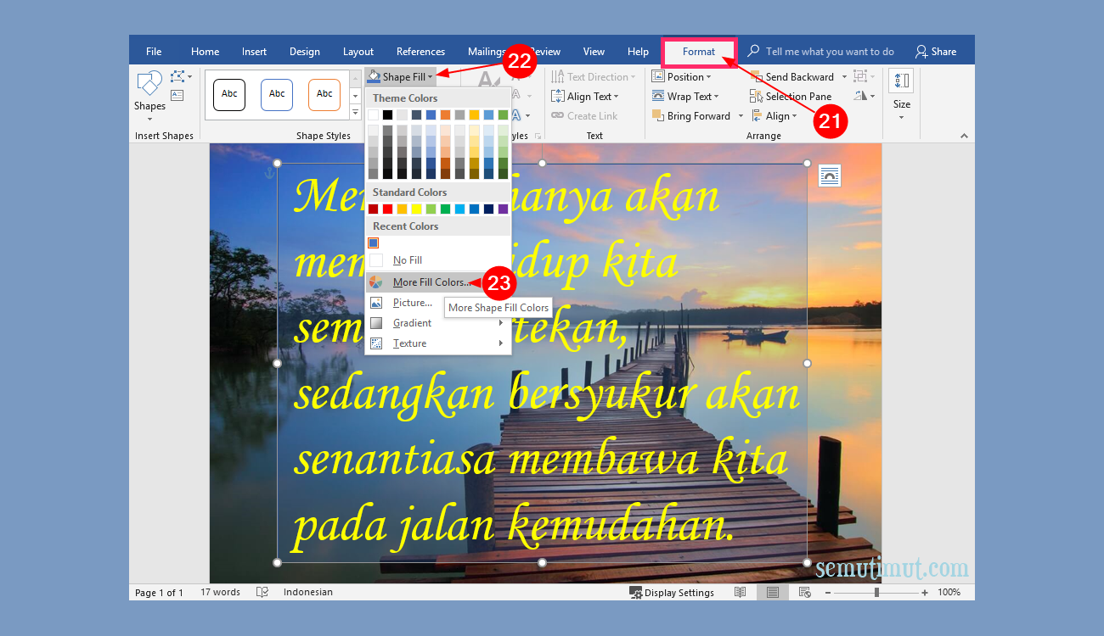The image size is (1104, 636).
Task: Click the 100% zoom level
Action: 949,592
